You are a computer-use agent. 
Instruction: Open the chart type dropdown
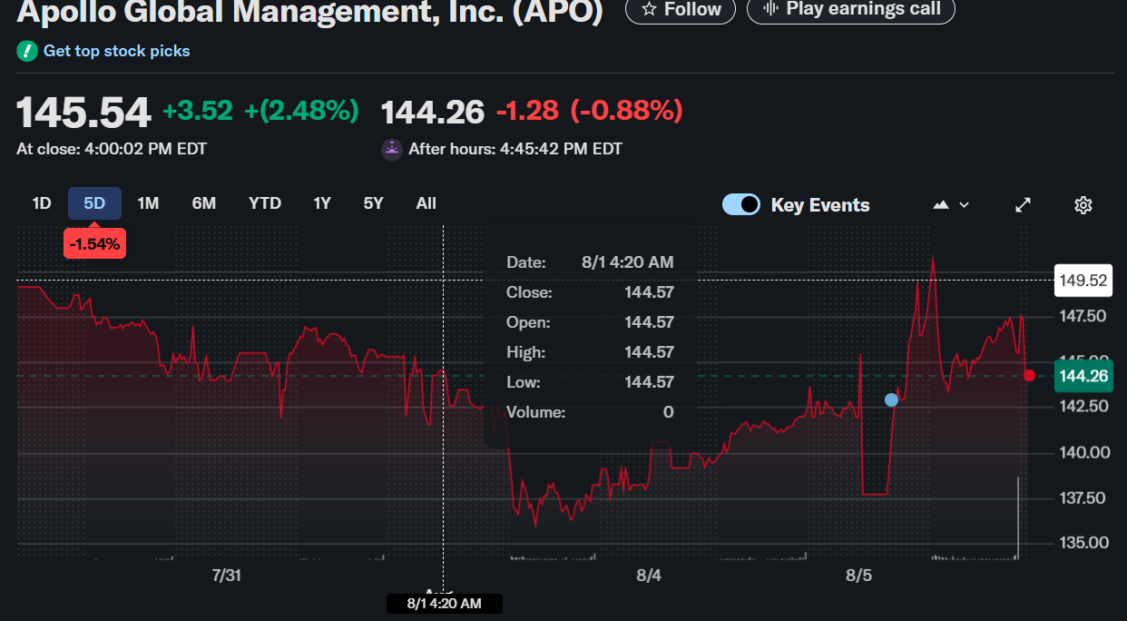(x=951, y=205)
